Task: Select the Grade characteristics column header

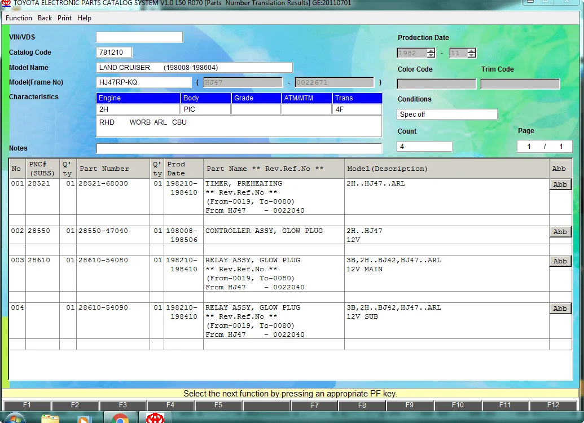Action: [256, 98]
